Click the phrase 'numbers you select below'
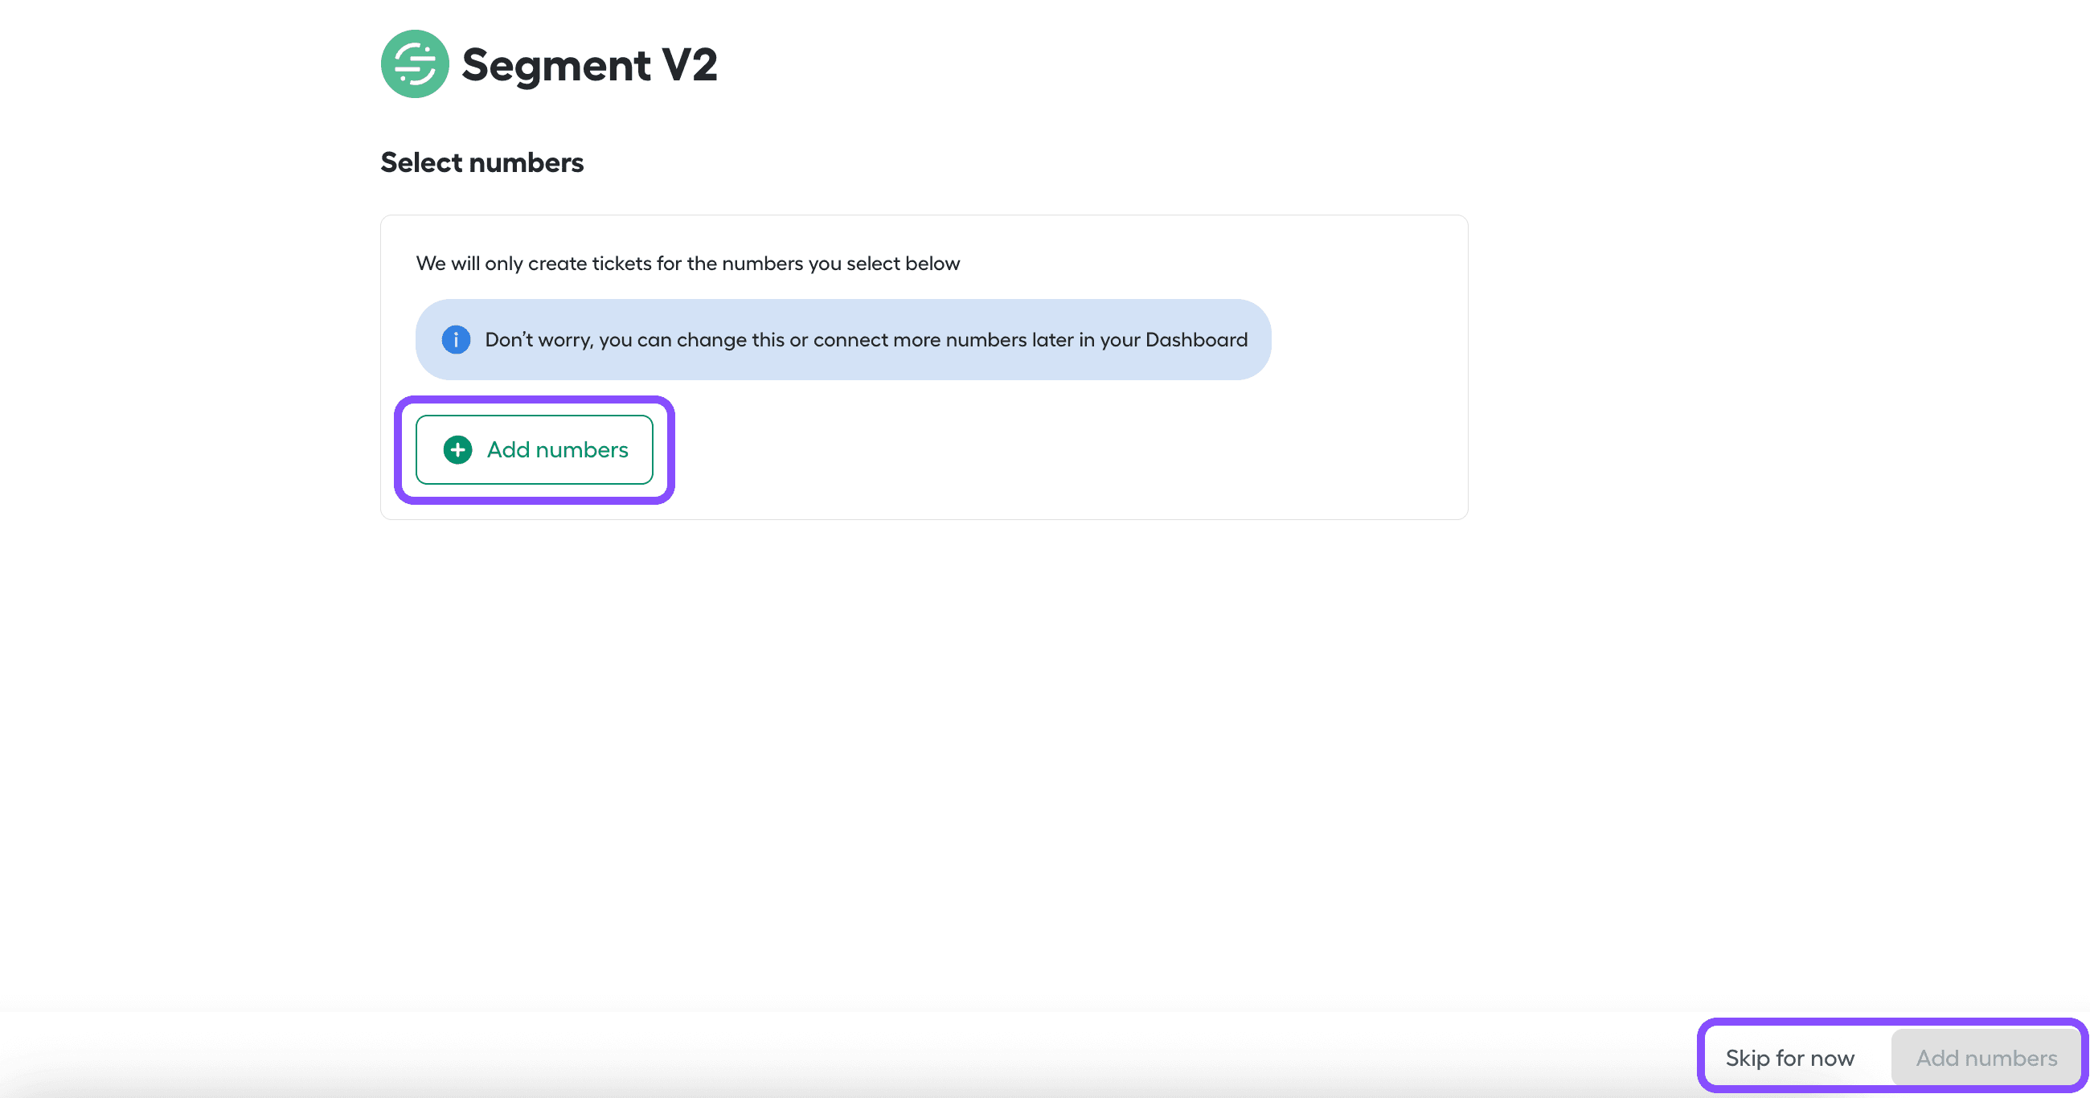The height and width of the screenshot is (1098, 2090). point(841,264)
